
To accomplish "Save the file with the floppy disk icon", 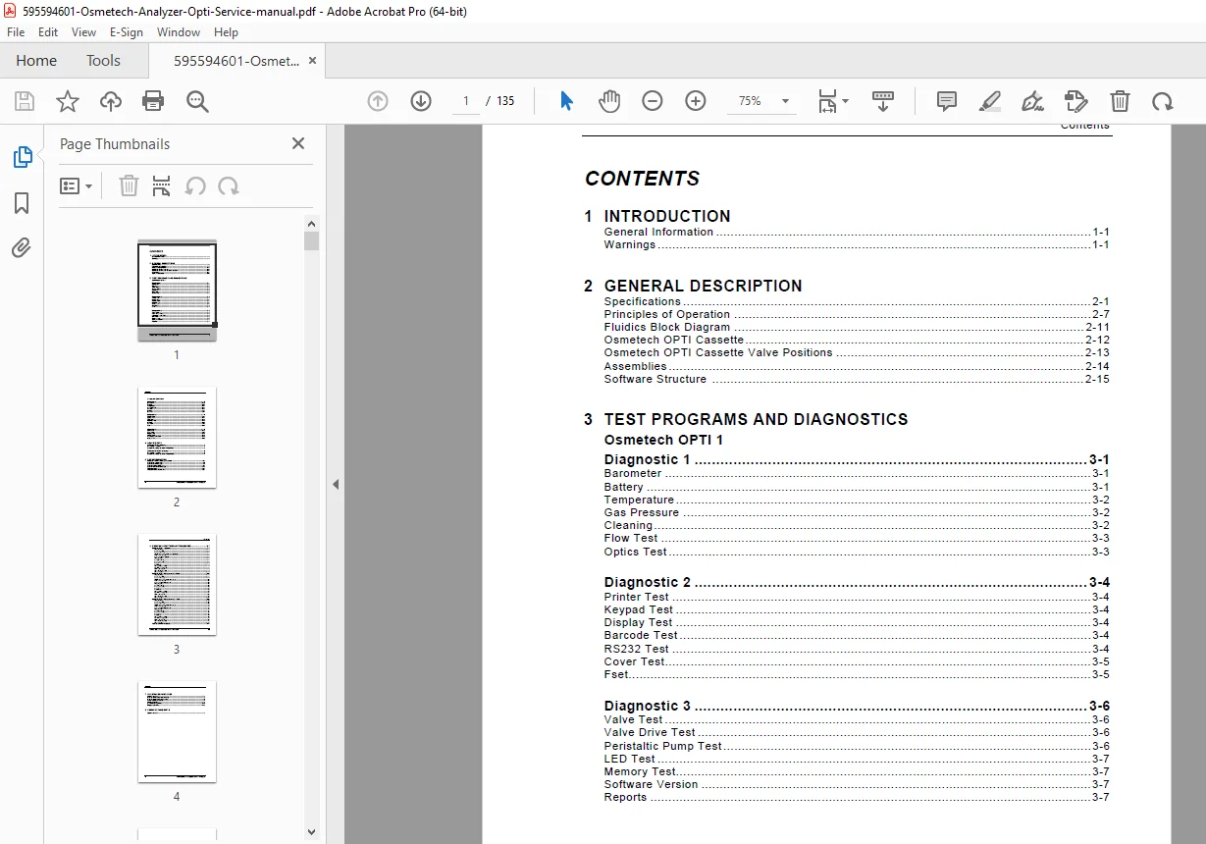I will click(25, 101).
